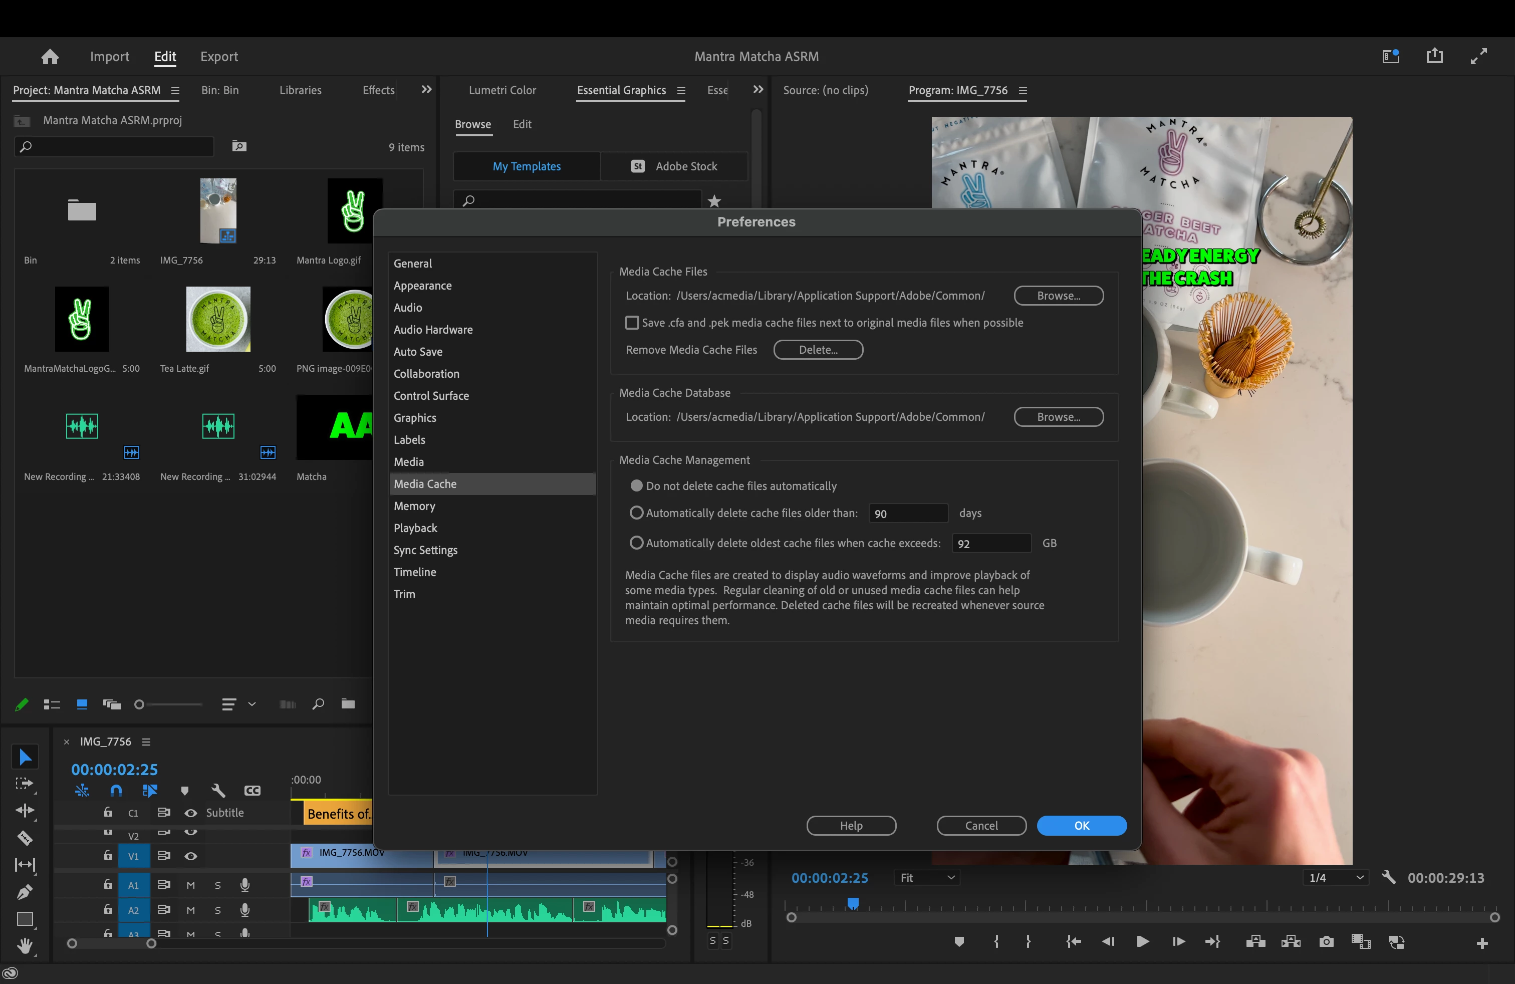Click Project panel thumbnail size slider

[x=139, y=704]
